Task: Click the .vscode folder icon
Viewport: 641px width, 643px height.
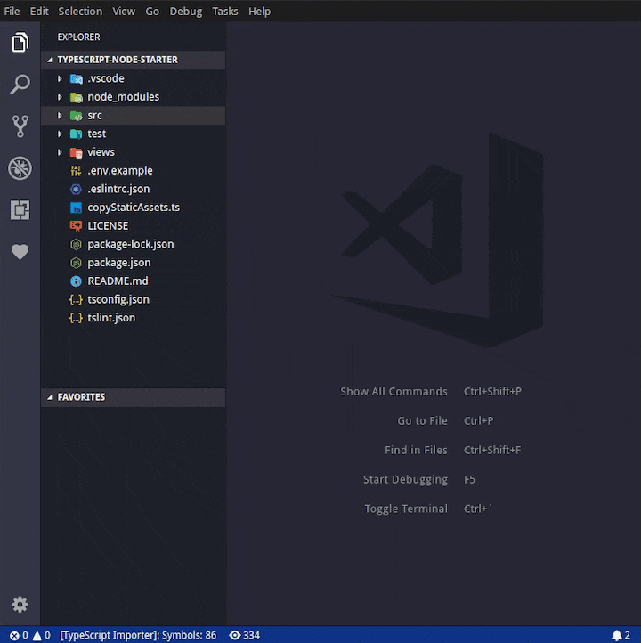Action: [x=77, y=78]
